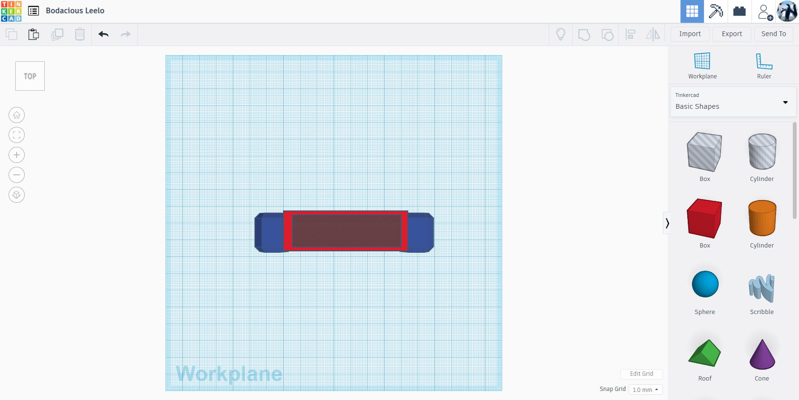The width and height of the screenshot is (799, 400).
Task: Zoom out with the minus button
Action: click(x=17, y=175)
